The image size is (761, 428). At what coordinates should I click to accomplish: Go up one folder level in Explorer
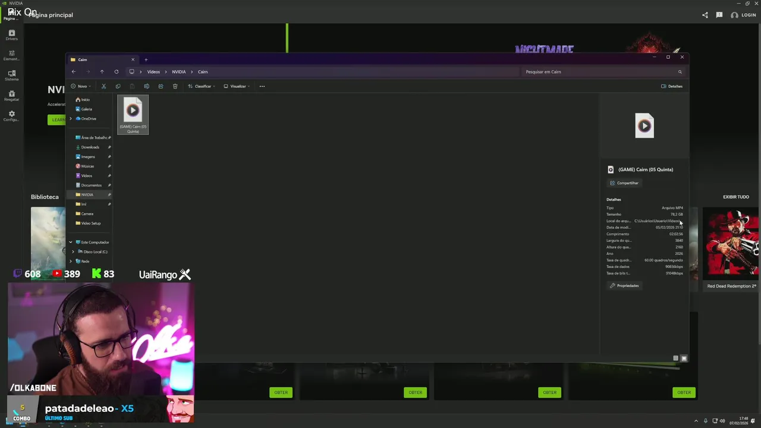pyautogui.click(x=102, y=71)
